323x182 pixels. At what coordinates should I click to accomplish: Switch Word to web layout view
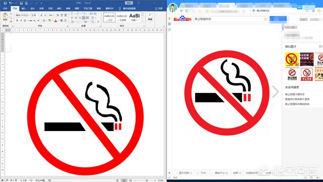[130, 180]
